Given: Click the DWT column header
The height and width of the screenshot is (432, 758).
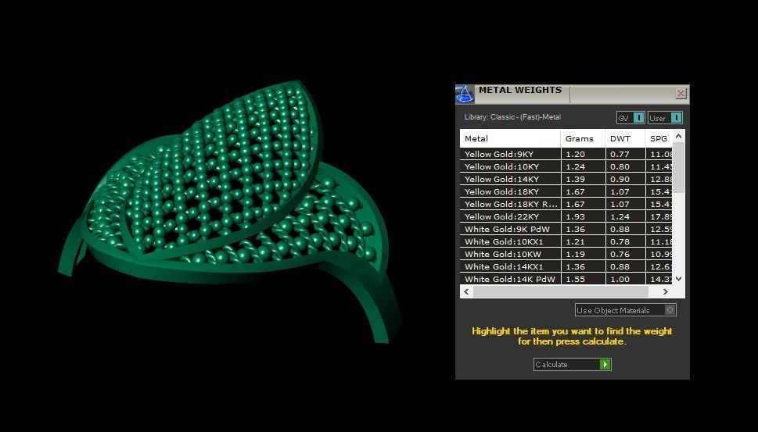Looking at the screenshot, I should pyautogui.click(x=624, y=138).
